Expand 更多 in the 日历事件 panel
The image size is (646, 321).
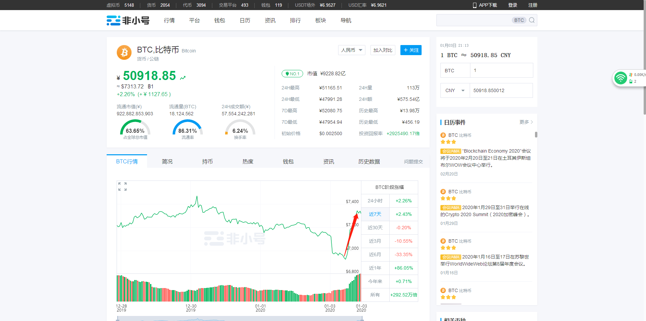[x=526, y=122]
